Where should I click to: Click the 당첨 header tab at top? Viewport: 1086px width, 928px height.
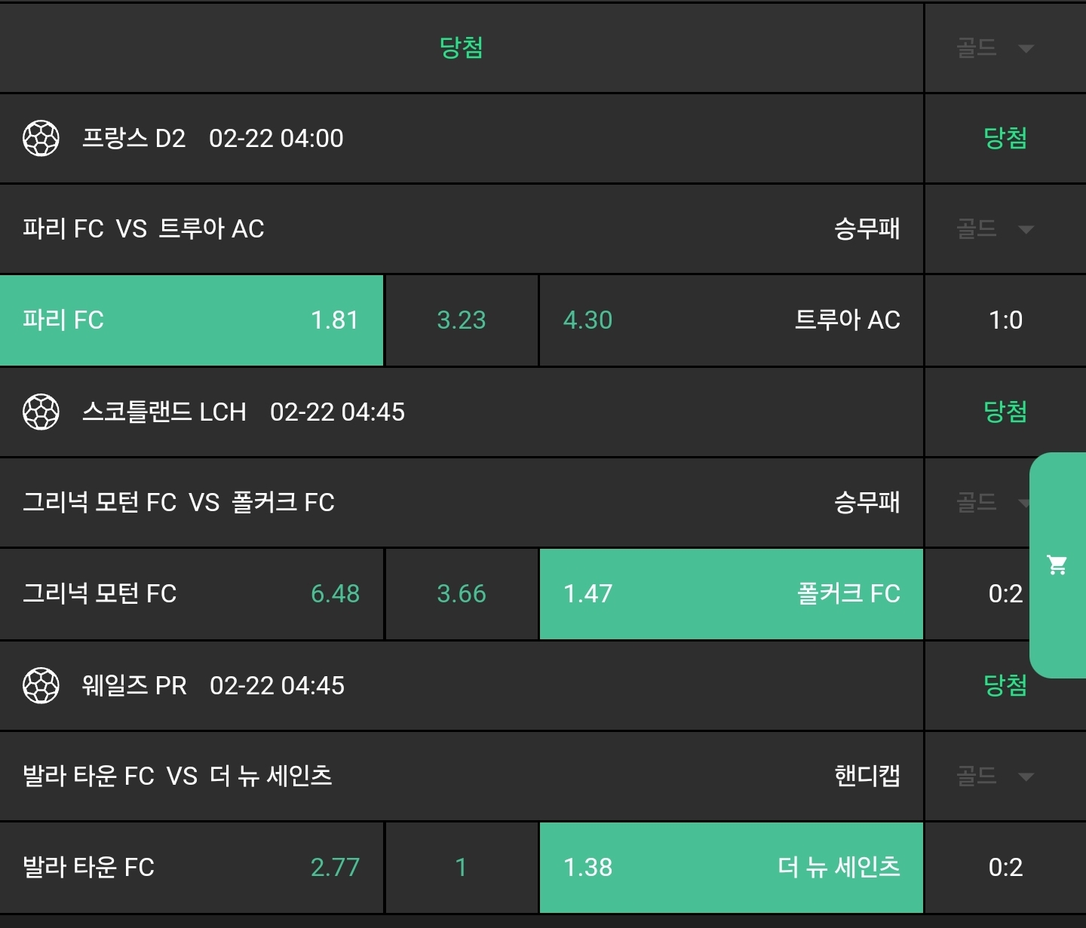(x=461, y=47)
